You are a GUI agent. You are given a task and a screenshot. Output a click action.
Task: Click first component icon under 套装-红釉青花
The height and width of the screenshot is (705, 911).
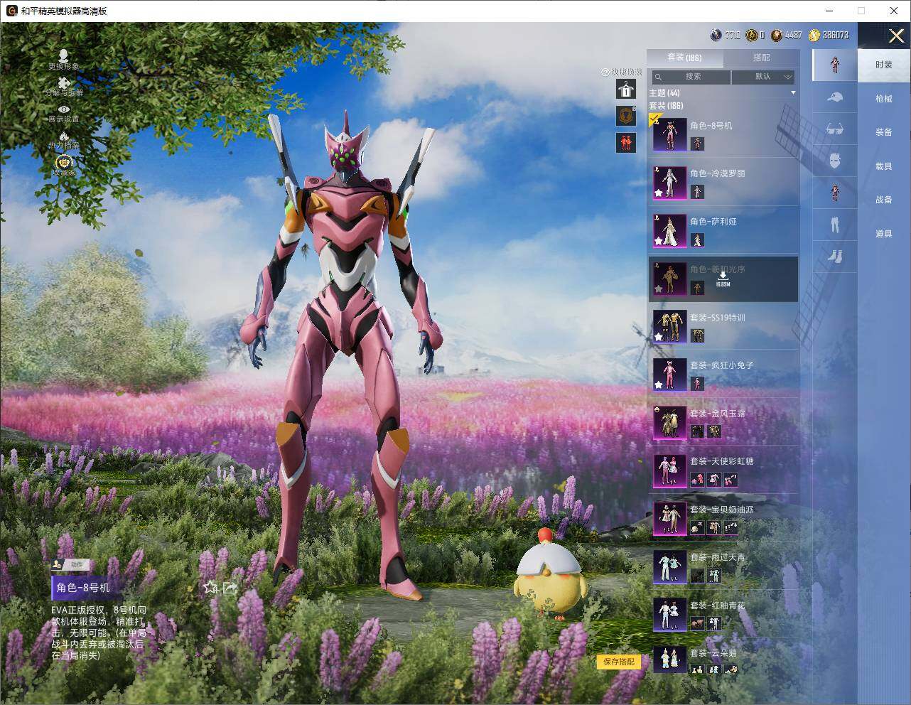tap(697, 623)
